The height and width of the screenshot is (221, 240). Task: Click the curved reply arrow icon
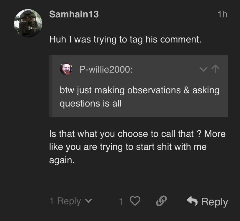point(192,201)
